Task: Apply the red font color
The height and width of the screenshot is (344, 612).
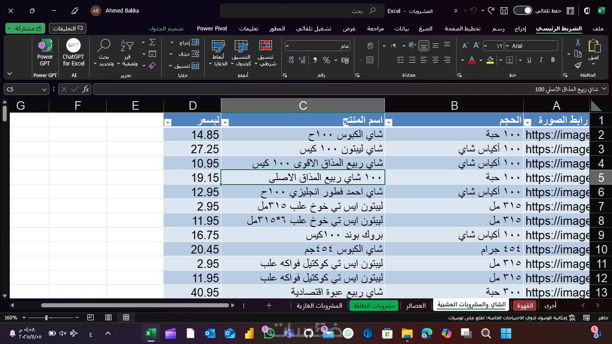Action: point(472,60)
